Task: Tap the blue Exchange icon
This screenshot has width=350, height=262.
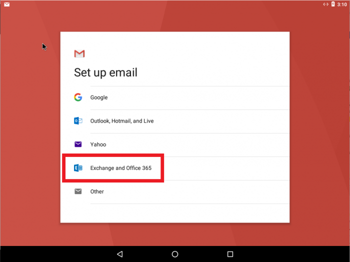Action: click(78, 168)
